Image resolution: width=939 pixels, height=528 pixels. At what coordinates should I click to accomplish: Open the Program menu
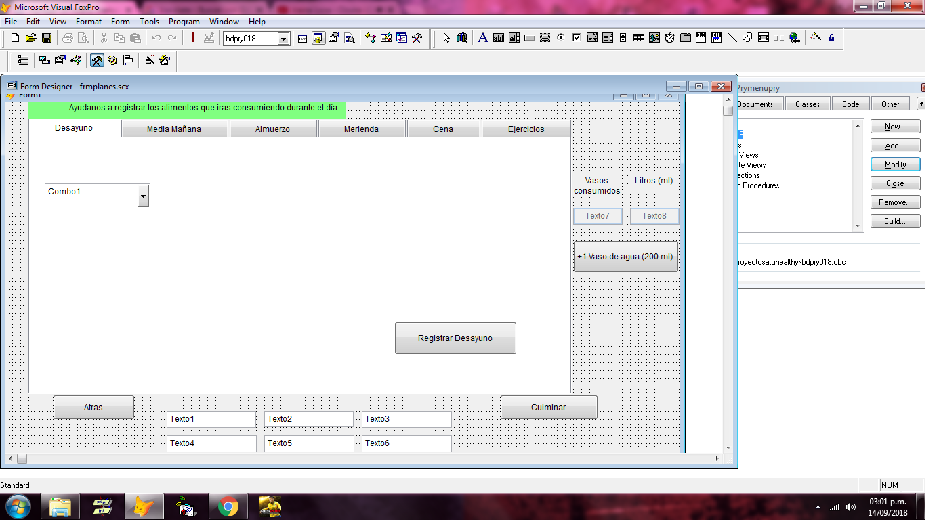coord(184,22)
